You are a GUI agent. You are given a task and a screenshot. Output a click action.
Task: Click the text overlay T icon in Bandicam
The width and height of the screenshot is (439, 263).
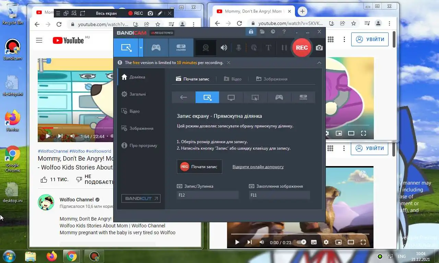[269, 48]
